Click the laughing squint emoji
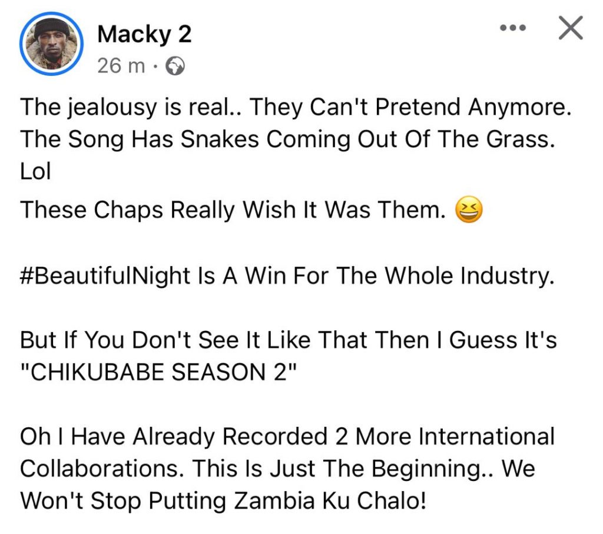This screenshot has width=603, height=534. coord(469,210)
